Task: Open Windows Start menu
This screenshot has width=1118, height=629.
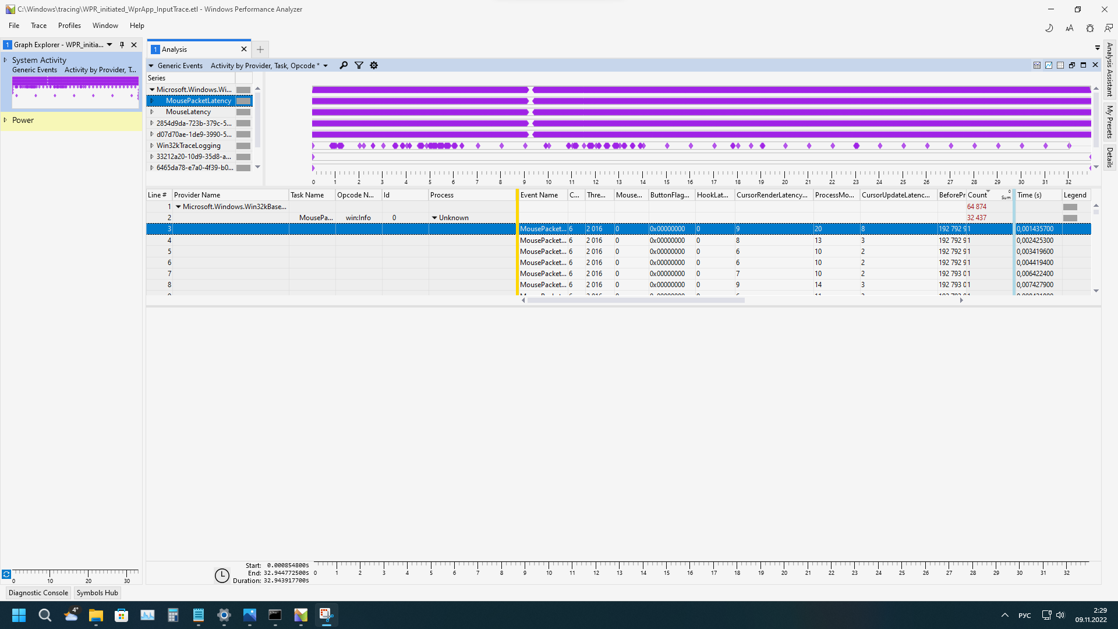Action: tap(19, 615)
